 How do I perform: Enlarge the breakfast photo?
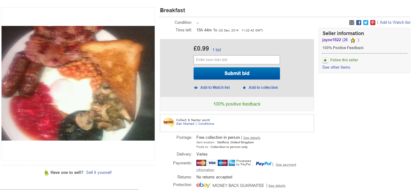coord(78,83)
